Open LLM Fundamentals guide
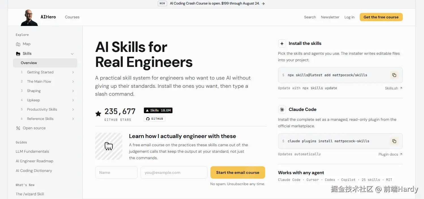 tap(32, 152)
